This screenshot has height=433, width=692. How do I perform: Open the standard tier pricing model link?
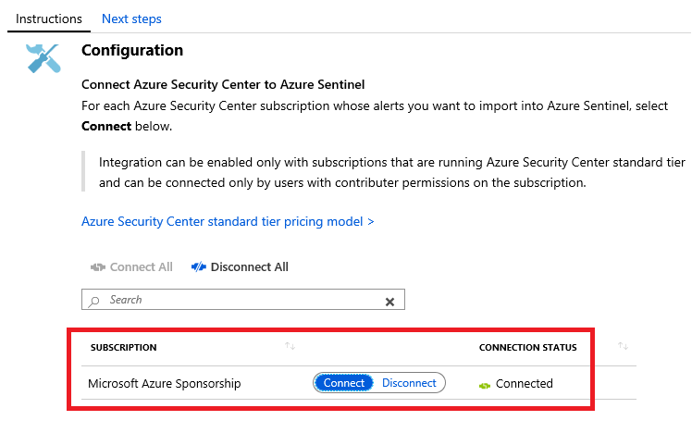(x=228, y=222)
